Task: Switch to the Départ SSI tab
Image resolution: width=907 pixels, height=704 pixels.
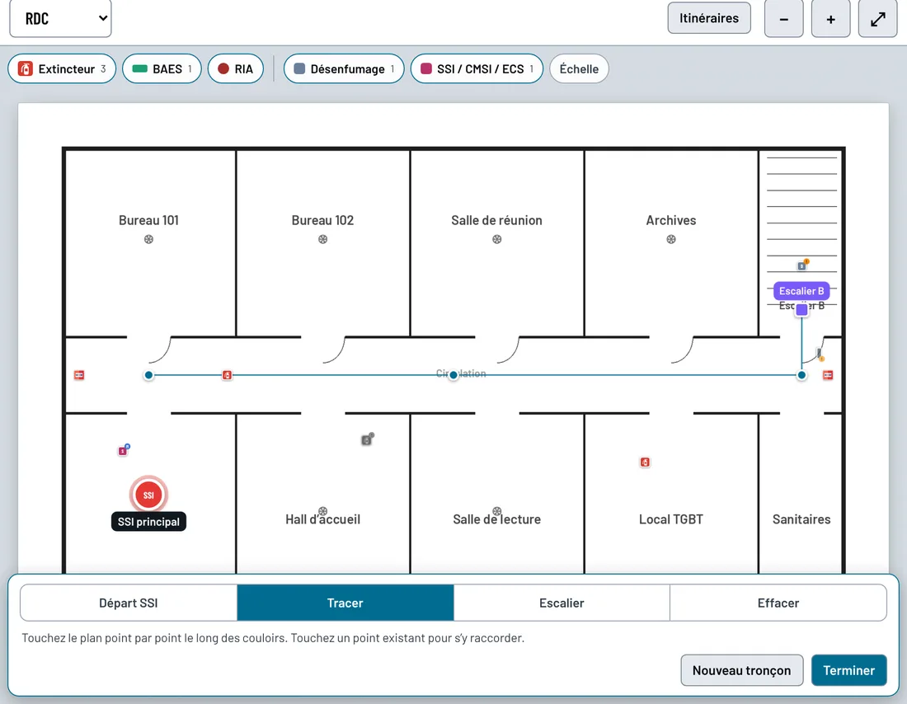Action: 129,603
